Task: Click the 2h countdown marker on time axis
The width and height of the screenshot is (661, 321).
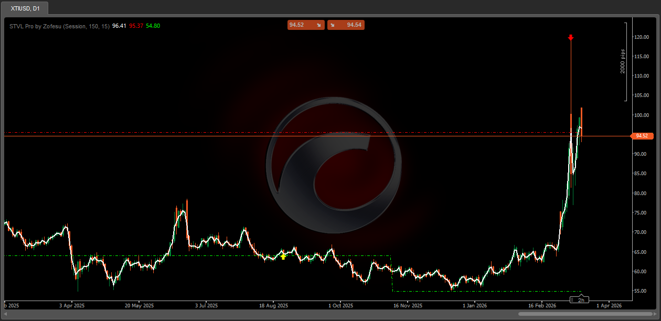Action: pos(580,300)
